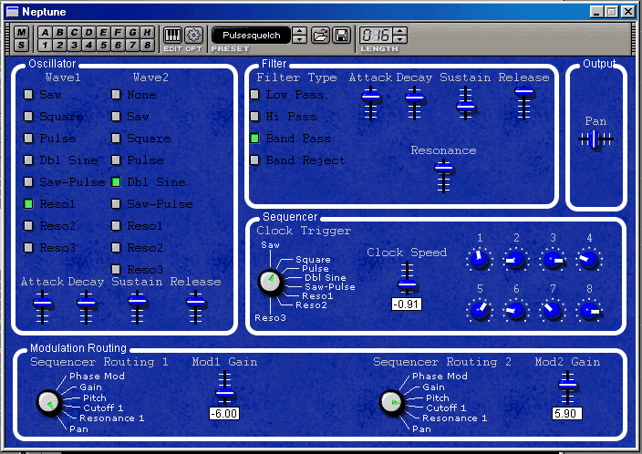Click the M button in the toolbar
Image resolution: width=642 pixels, height=454 pixels.
coord(21,32)
